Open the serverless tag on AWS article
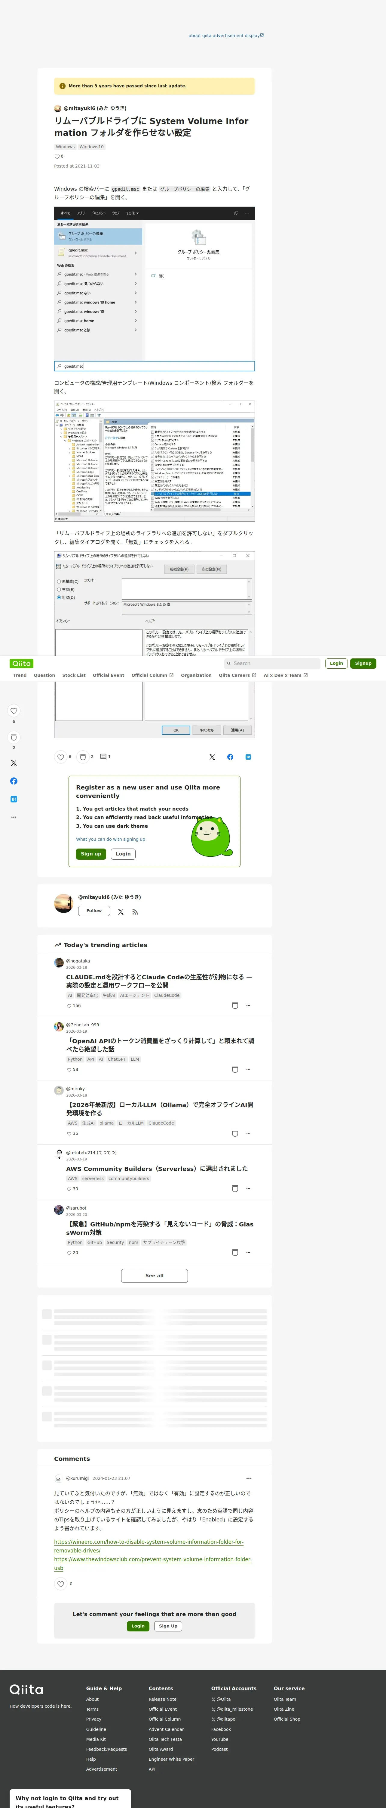The image size is (386, 1808). [x=93, y=1179]
